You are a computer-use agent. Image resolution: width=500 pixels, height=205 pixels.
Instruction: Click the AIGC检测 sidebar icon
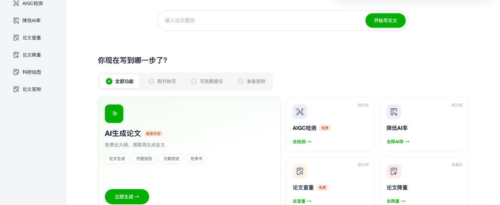click(16, 3)
